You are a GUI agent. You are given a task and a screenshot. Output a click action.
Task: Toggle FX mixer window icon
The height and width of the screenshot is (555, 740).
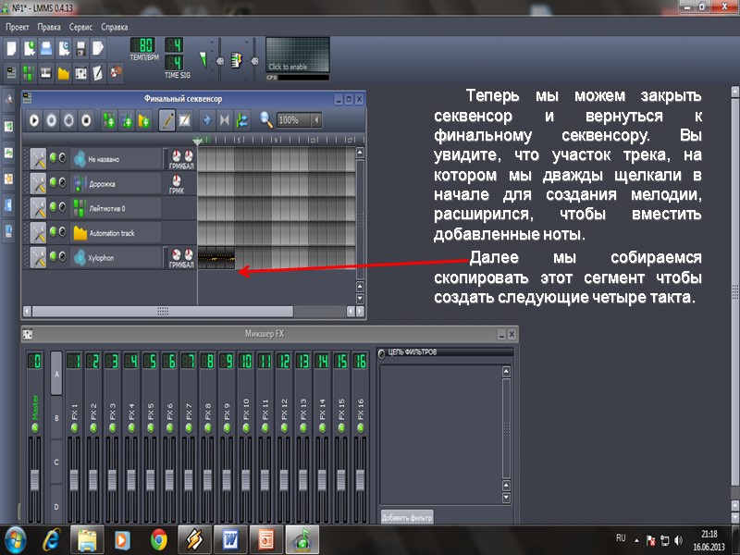pyautogui.click(x=80, y=73)
